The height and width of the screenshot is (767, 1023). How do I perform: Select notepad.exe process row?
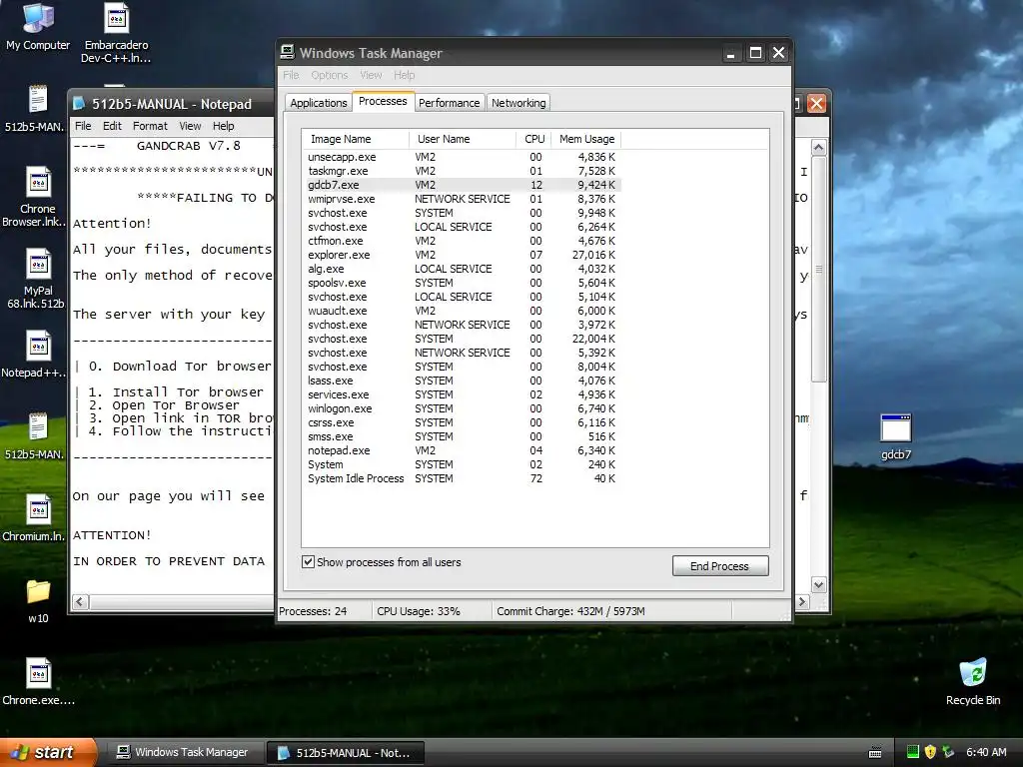(462, 450)
